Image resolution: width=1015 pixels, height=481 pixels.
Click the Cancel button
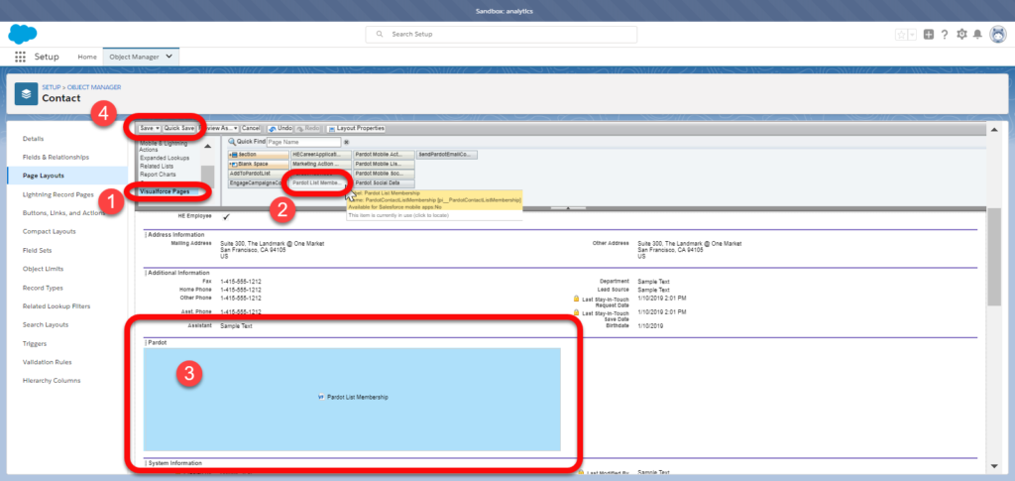(251, 128)
